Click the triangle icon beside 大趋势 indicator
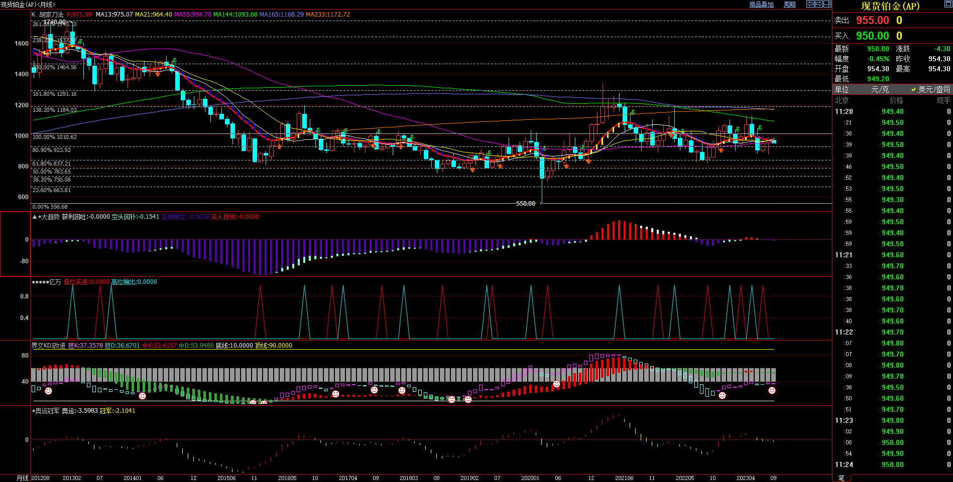 [x=35, y=217]
